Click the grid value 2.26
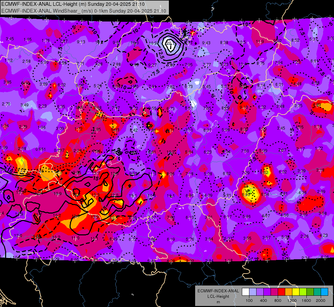This screenshot has height=307, width=334. [305, 236]
